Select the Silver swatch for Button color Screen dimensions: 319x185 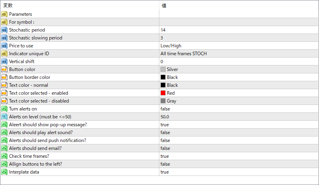(163, 69)
